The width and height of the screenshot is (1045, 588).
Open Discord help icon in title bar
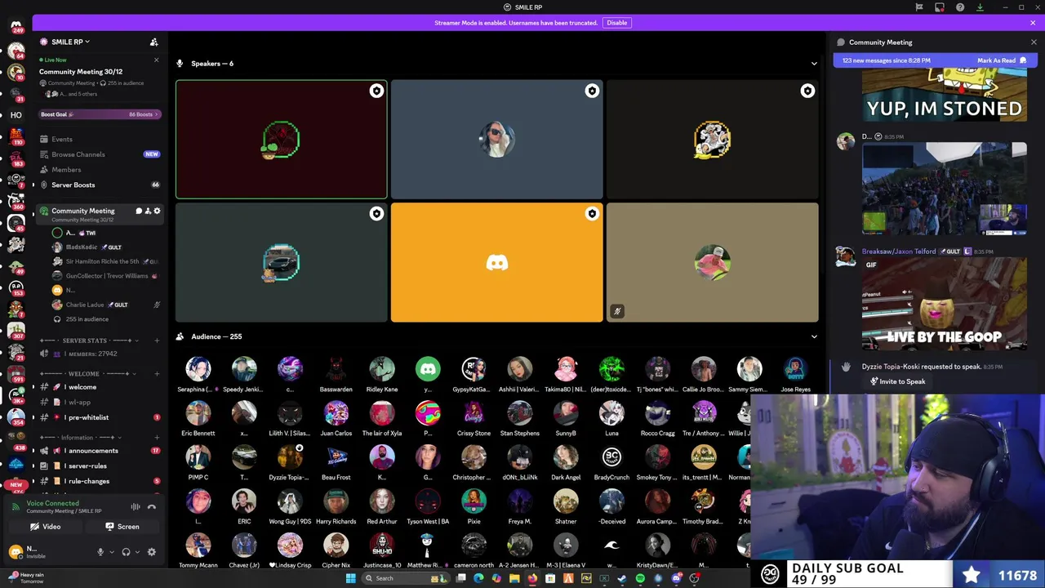pyautogui.click(x=959, y=7)
